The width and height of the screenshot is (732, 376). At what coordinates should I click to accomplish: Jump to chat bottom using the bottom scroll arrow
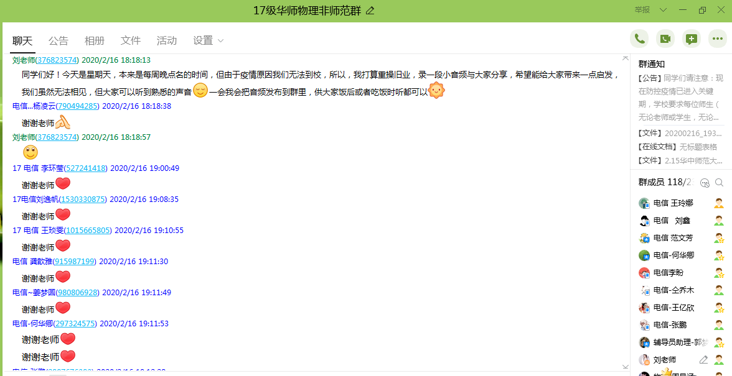pyautogui.click(x=626, y=367)
